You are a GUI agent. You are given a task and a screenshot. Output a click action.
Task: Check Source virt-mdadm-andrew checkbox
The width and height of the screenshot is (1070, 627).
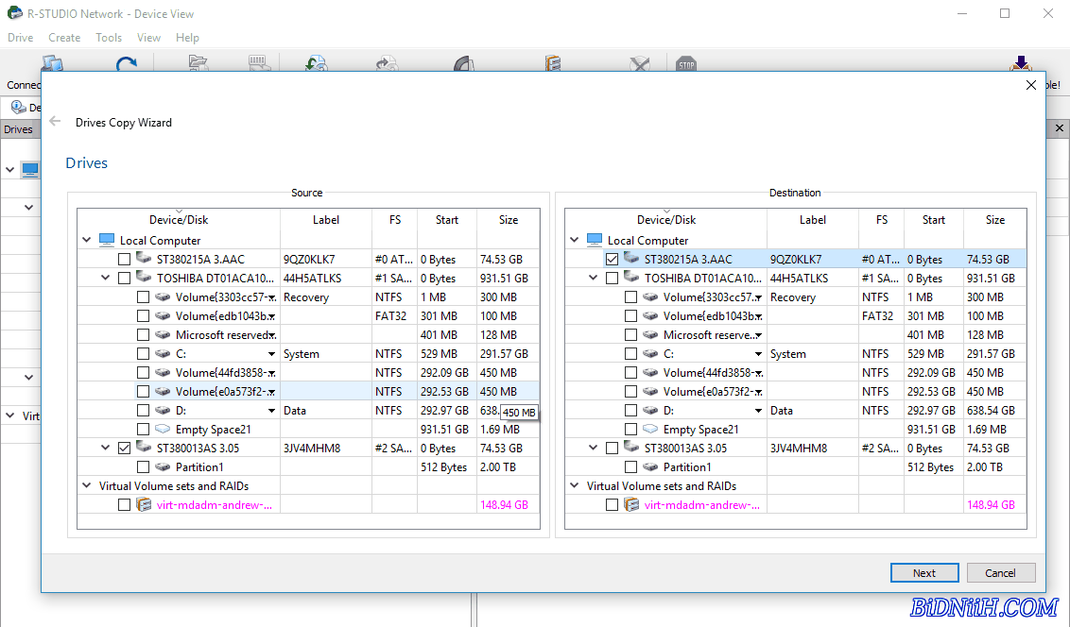coord(124,505)
